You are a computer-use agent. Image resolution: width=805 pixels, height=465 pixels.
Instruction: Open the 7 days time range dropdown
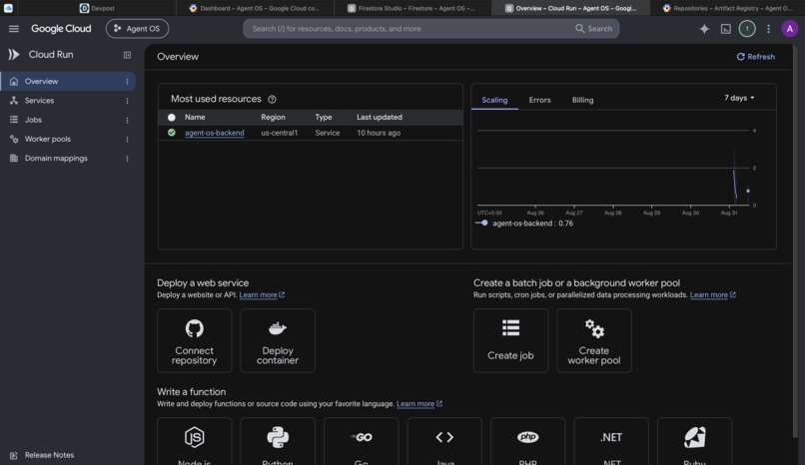pos(739,98)
